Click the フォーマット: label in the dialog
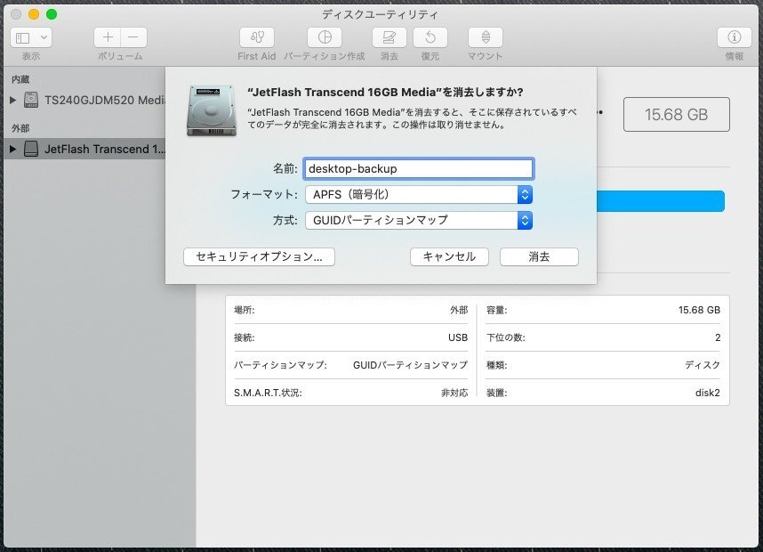Screen dimensions: 763x552 point(264,194)
